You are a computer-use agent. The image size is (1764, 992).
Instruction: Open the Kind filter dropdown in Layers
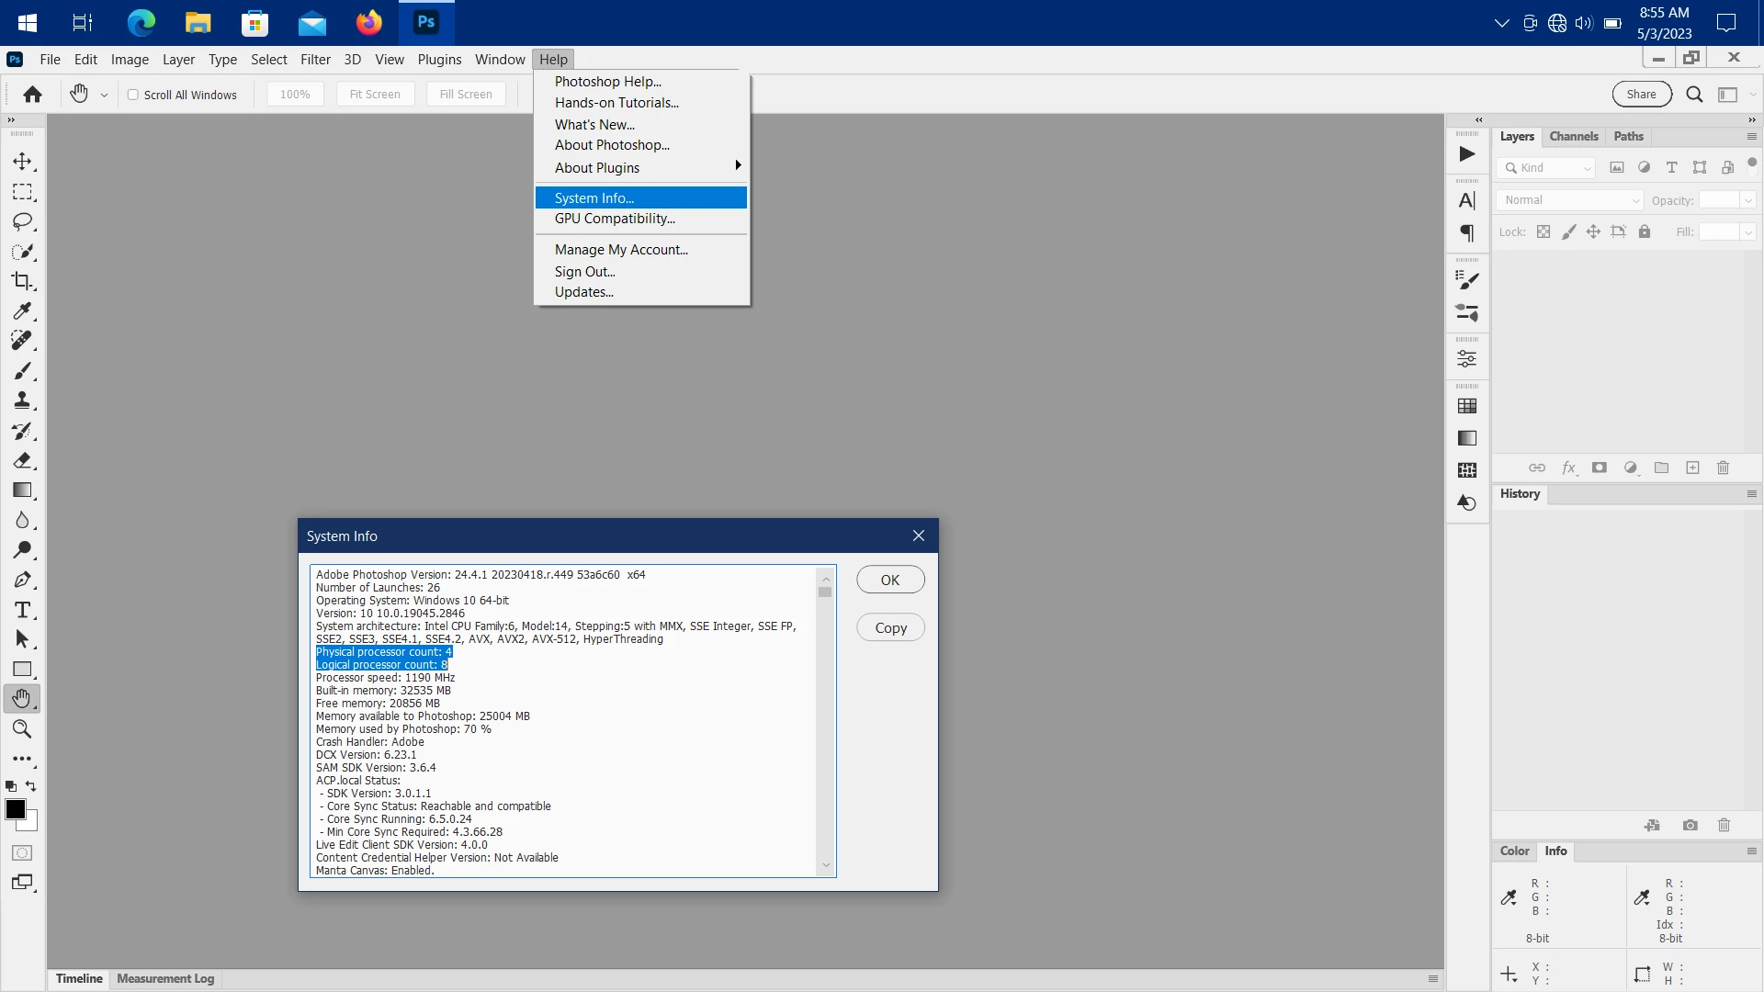1547,168
